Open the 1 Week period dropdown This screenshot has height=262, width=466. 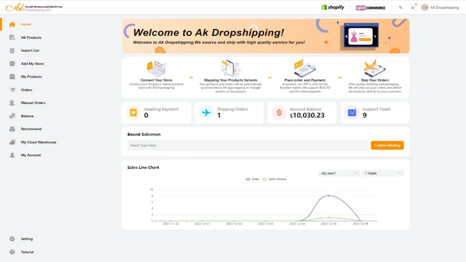point(383,173)
